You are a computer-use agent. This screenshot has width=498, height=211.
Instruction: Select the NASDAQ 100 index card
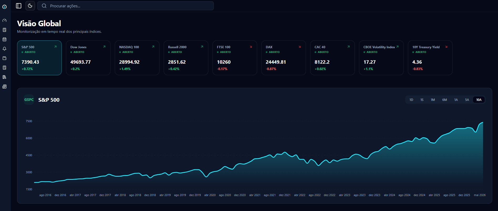click(x=137, y=58)
